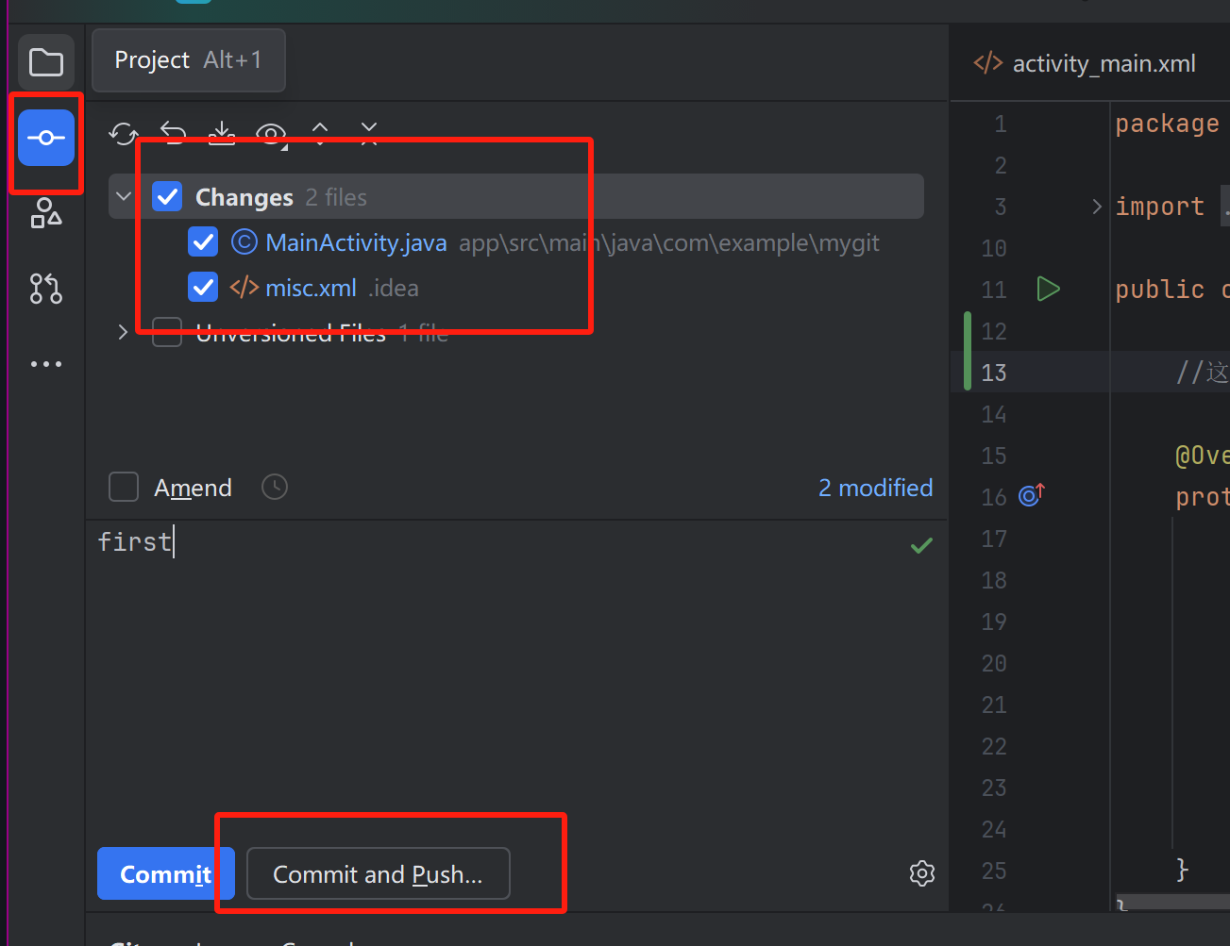Viewport: 1230px width, 946px height.
Task: Open the Commit tool window icon
Action: pyautogui.click(x=46, y=138)
